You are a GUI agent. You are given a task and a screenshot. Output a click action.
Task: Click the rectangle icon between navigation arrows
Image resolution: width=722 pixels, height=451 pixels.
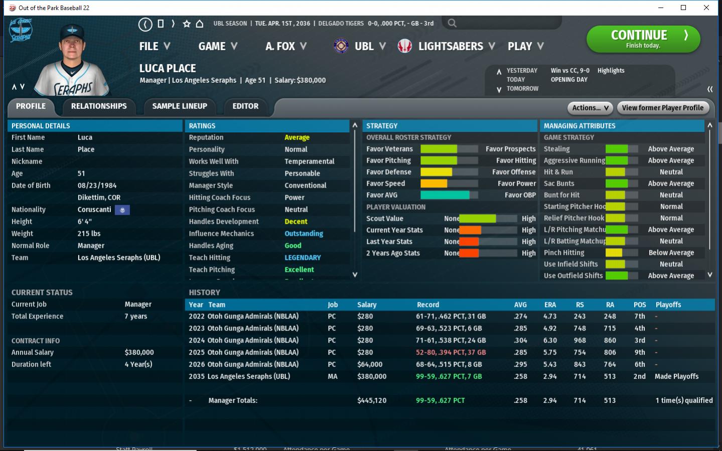coord(161,24)
